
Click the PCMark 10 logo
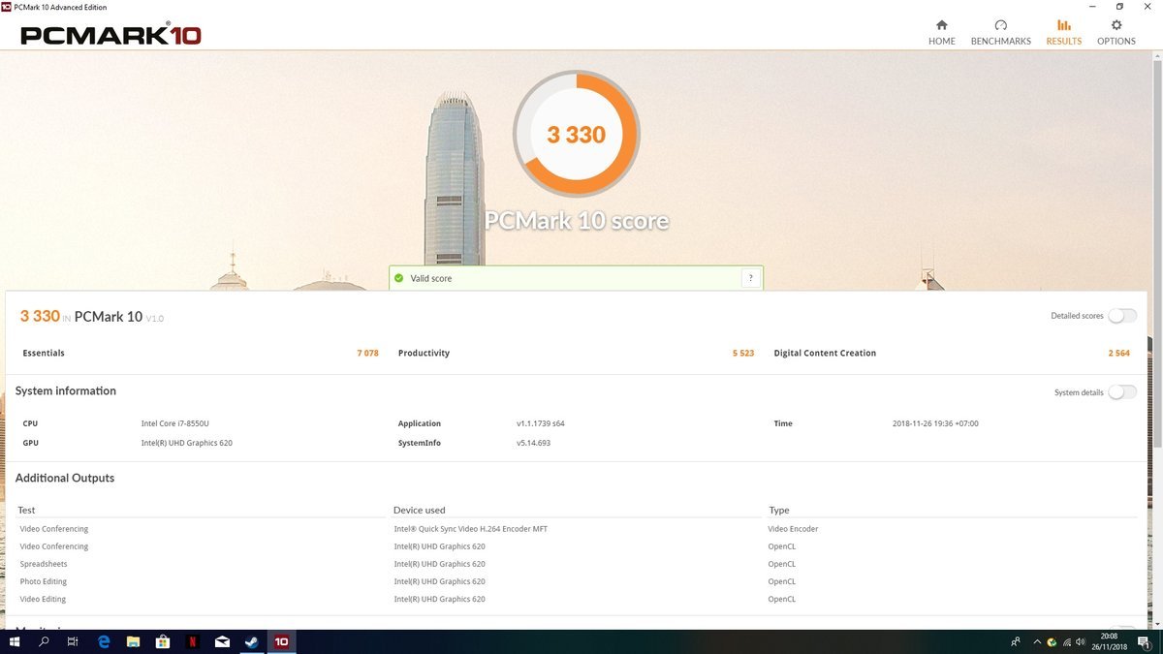pos(110,35)
